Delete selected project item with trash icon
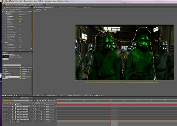The image size is (177, 126). click(x=14, y=95)
